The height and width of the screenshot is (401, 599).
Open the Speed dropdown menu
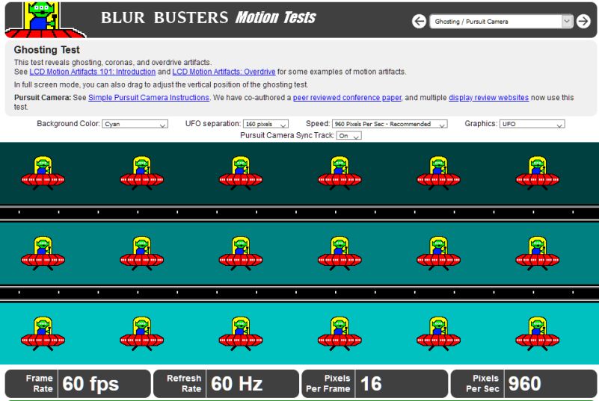(390, 124)
